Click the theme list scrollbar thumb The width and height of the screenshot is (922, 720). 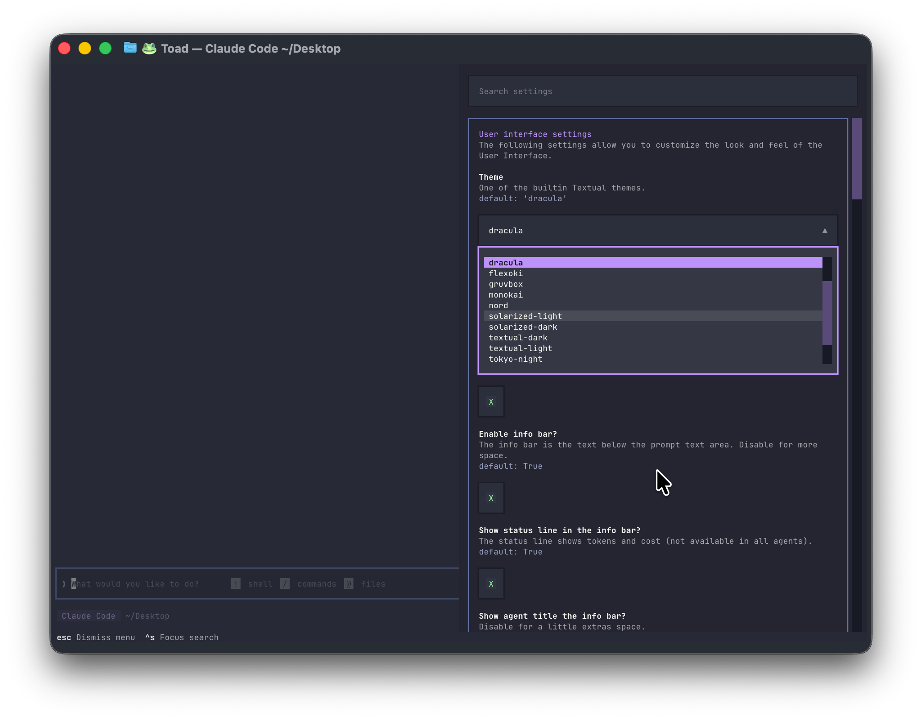[827, 312]
